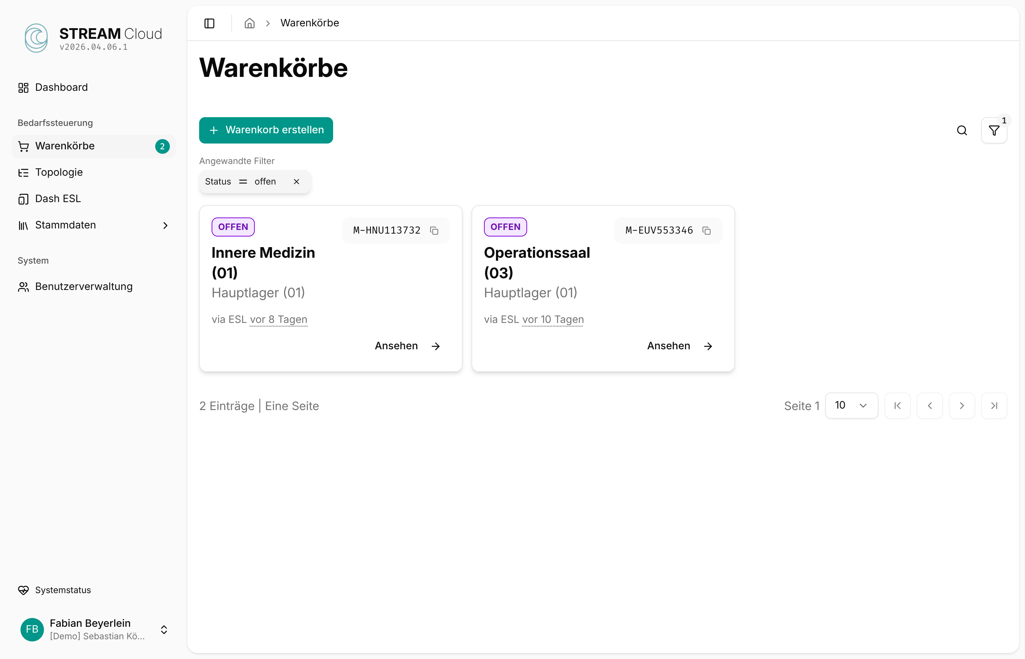Viewport: 1025px width, 659px height.
Task: Open the filter panel icon
Action: [x=994, y=130]
